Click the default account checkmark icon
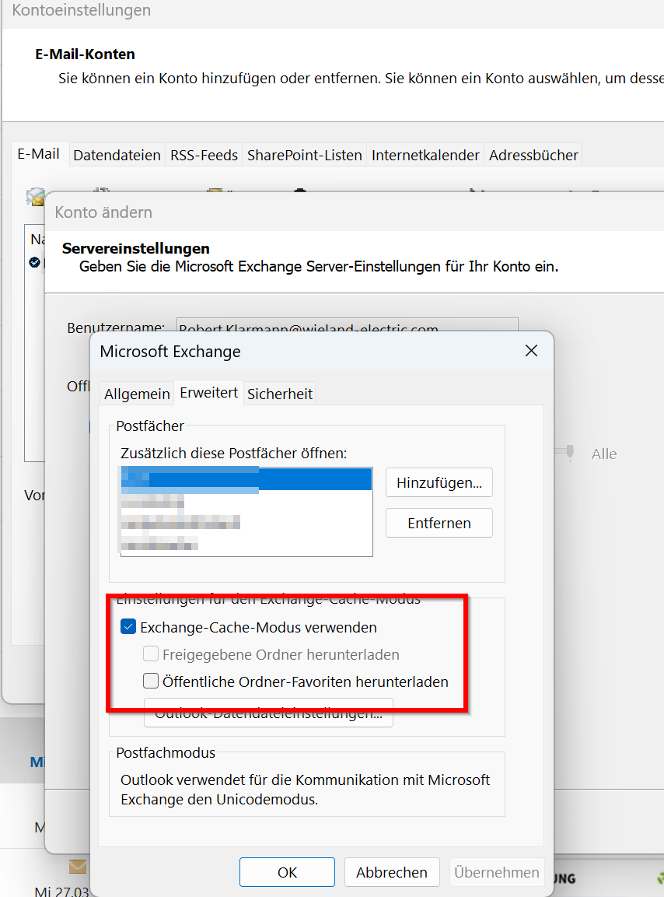 (34, 262)
